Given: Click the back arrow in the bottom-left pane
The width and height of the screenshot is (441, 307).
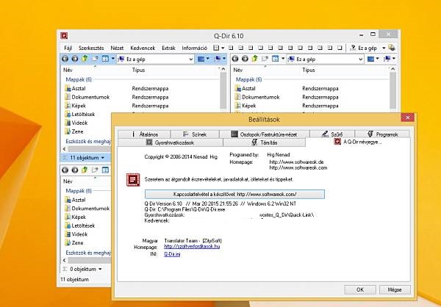Looking at the screenshot, I should click(65, 170).
